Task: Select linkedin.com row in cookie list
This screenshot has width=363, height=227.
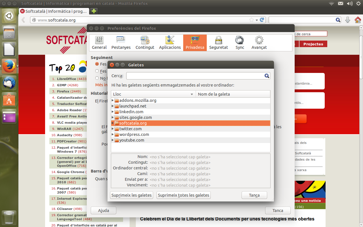Action: coord(191,112)
